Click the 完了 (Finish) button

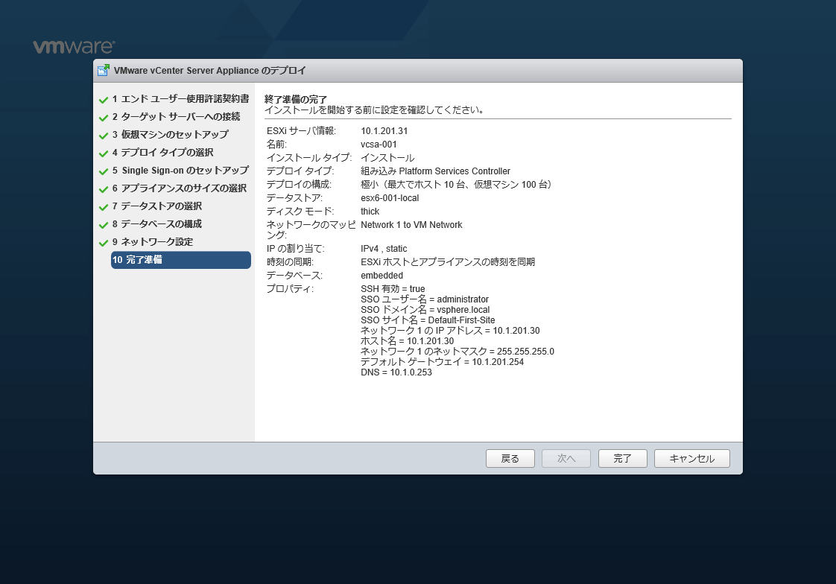tap(623, 458)
